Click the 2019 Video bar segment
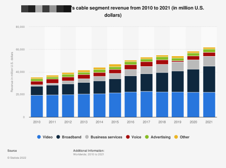This screenshot has height=168, width=226. [177, 105]
